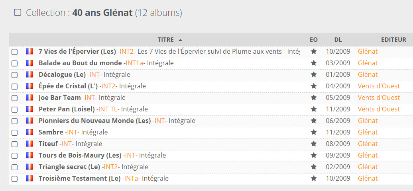
Task: Open Glénat editor link on Titeuf row
Action: click(368, 144)
